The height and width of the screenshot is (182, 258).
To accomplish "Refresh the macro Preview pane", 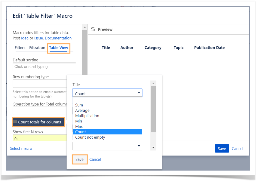I will [93, 29].
